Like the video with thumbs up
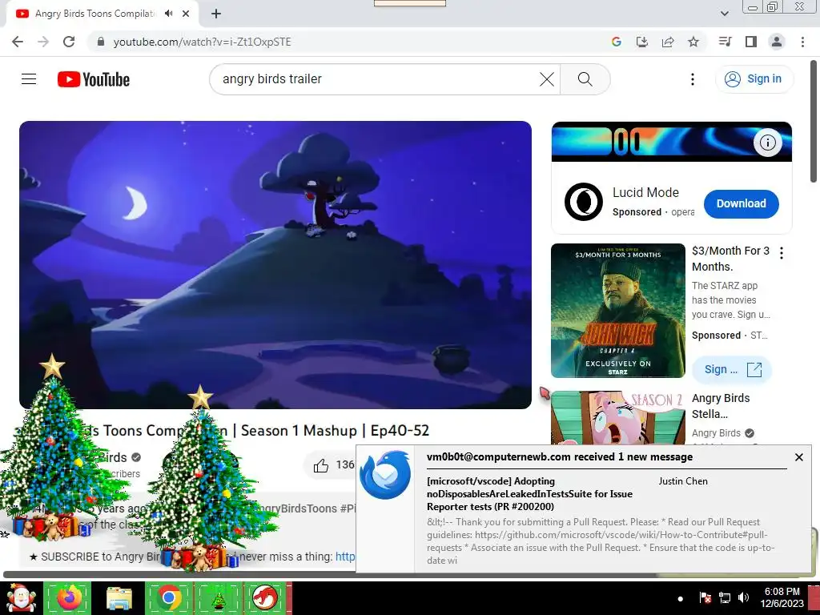The height and width of the screenshot is (615, 820). pos(320,465)
